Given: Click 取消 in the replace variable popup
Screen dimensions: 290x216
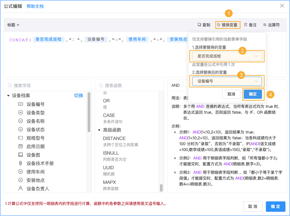Looking at the screenshot, I should [x=231, y=94].
